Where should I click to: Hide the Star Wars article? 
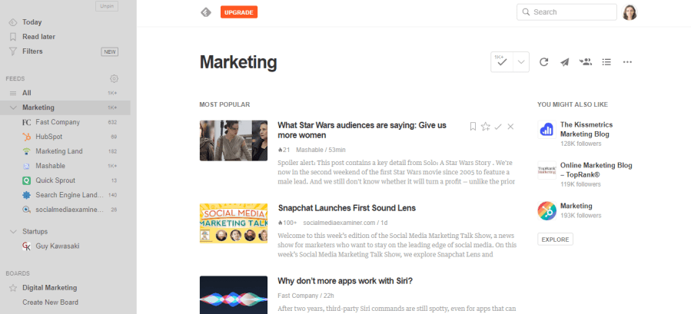click(x=511, y=127)
